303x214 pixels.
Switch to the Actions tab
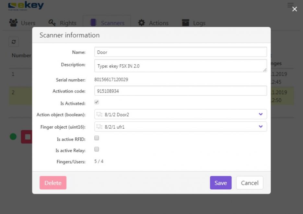(153, 23)
